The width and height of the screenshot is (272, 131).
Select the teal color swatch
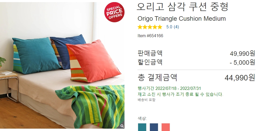tap(142, 127)
